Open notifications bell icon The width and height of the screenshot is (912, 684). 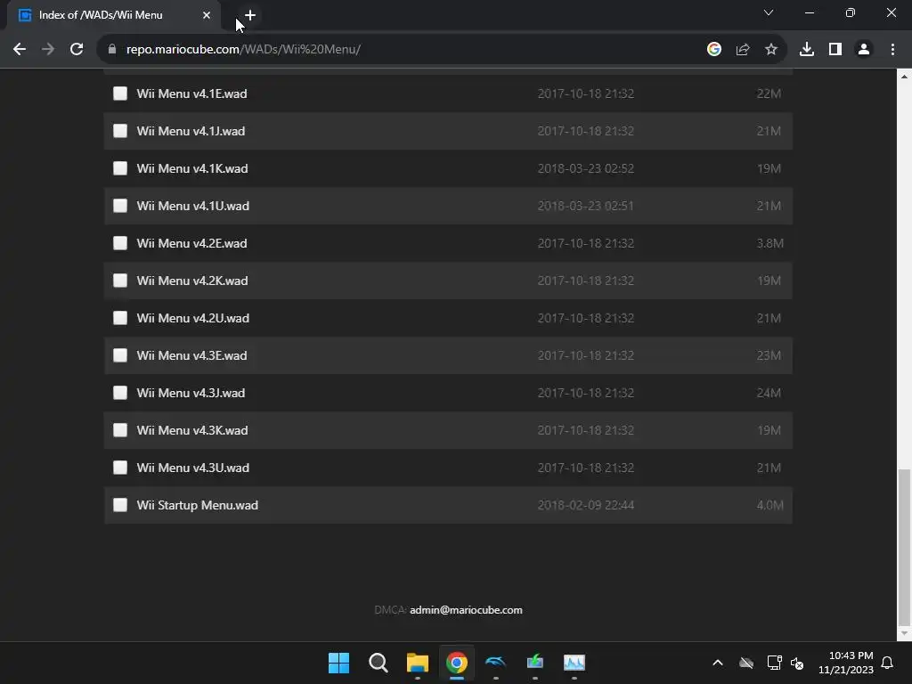[x=887, y=663]
